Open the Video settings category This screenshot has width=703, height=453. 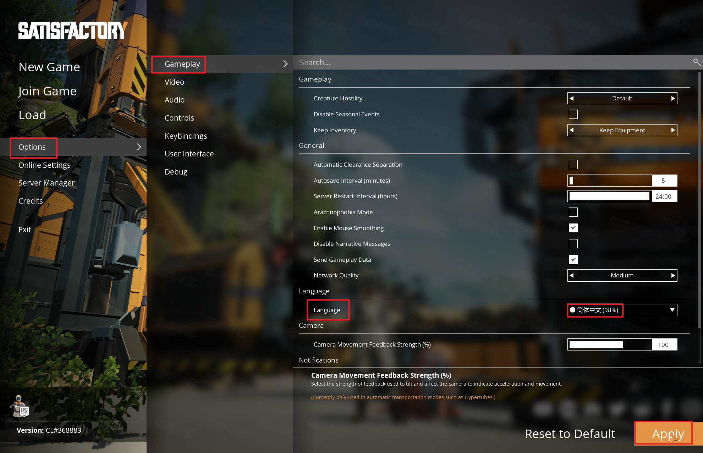(x=174, y=82)
